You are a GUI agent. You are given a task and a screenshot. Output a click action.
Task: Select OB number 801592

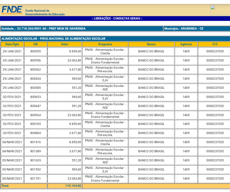point(35,170)
